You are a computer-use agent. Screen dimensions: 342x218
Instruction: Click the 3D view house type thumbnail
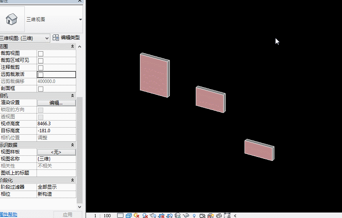point(12,19)
